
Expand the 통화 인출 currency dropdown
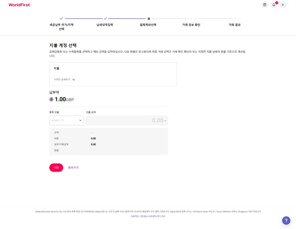point(67,120)
